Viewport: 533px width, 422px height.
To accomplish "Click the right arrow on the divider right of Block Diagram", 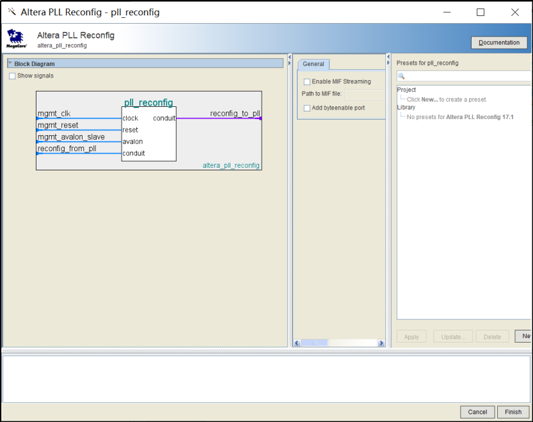I will pos(290,63).
